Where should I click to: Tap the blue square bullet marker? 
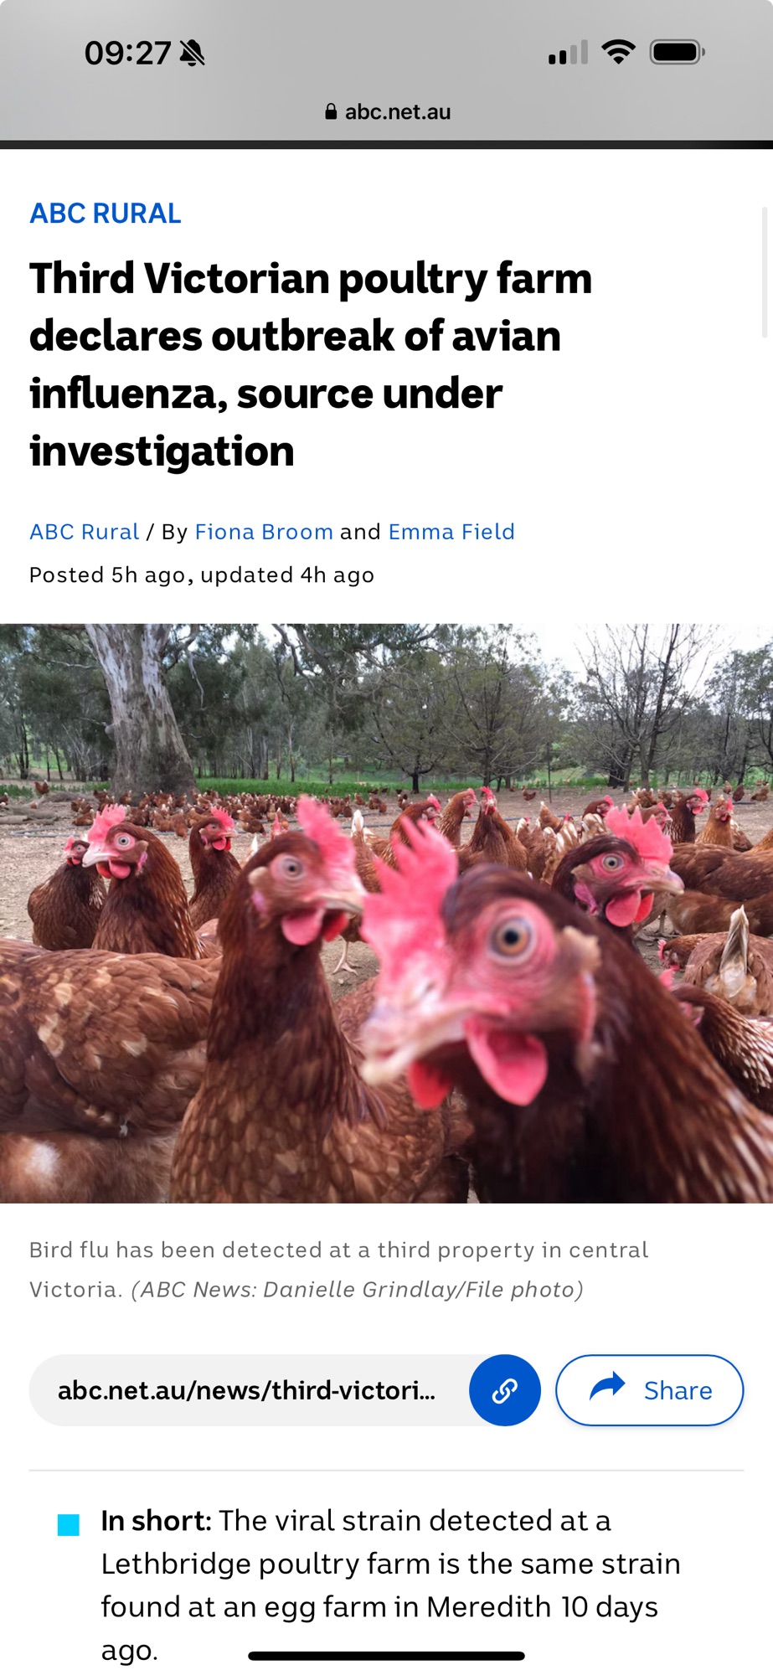tap(69, 1524)
